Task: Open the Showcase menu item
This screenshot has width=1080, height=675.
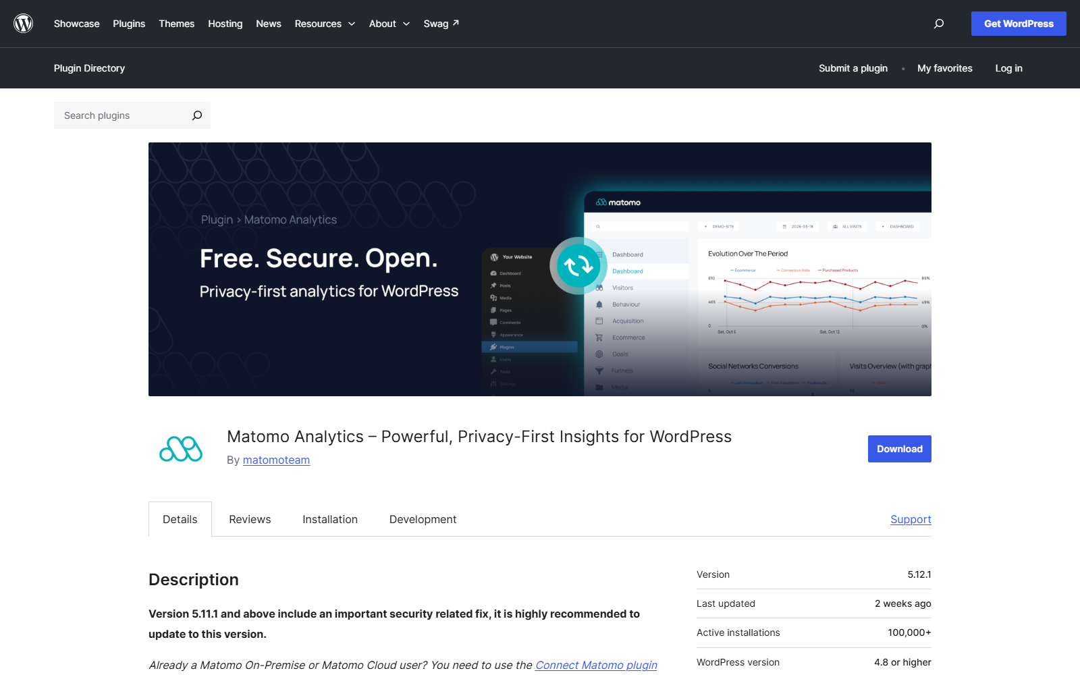Action: [77, 24]
